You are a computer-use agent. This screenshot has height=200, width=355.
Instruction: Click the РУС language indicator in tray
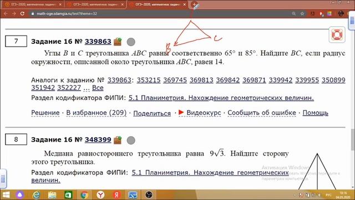pos(328,195)
